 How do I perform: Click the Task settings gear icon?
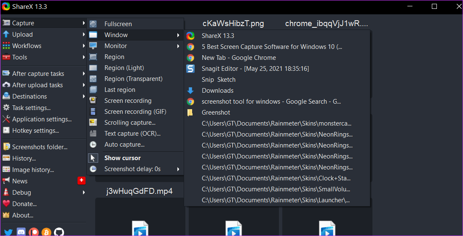pyautogui.click(x=6, y=108)
